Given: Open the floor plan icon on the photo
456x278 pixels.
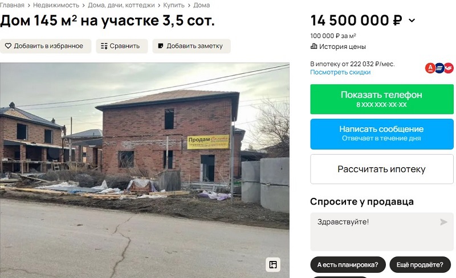Looking at the screenshot, I should [273, 264].
